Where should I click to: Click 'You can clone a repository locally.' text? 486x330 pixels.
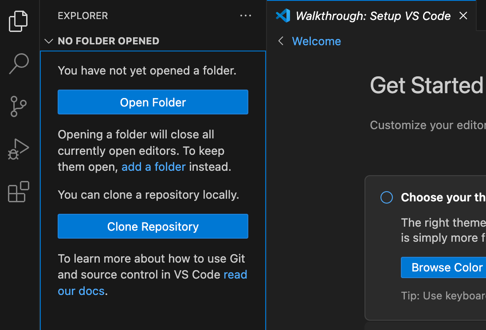[149, 195]
